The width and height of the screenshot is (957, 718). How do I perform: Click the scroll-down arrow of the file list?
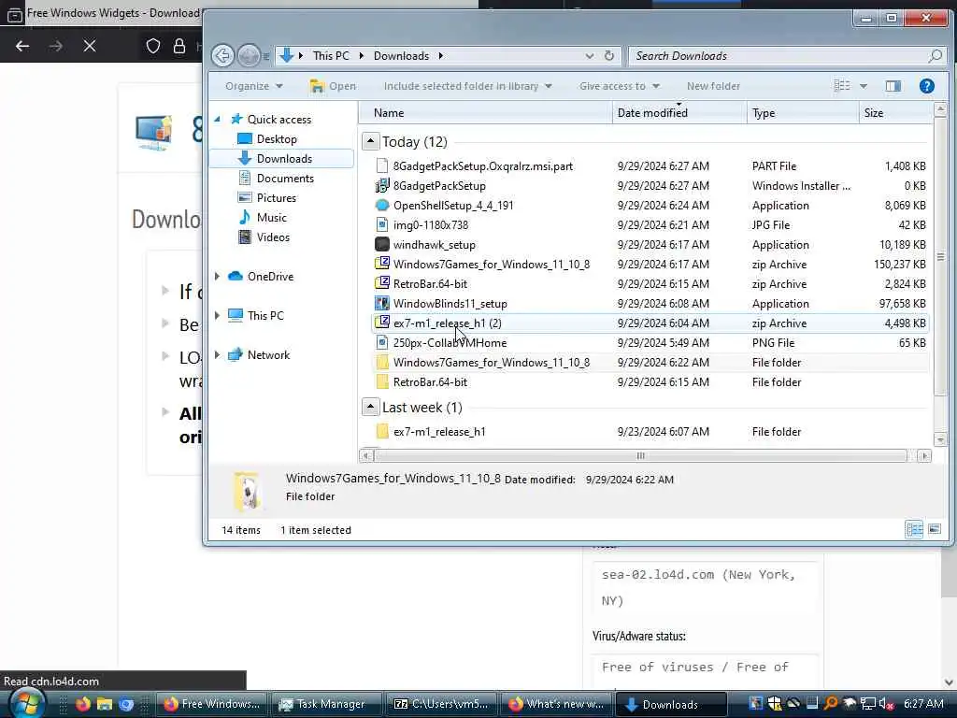coord(940,439)
